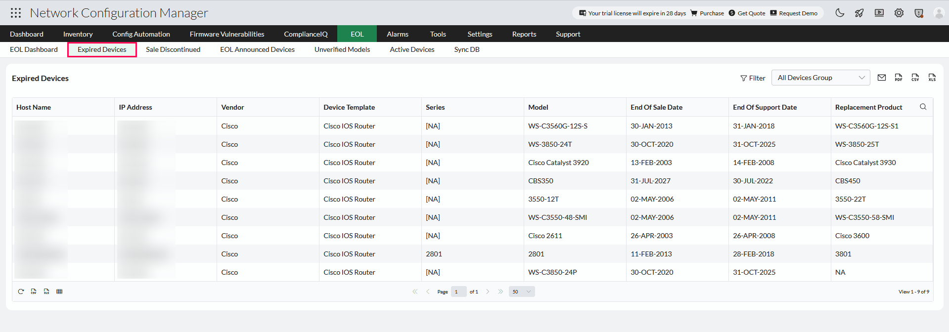The image size is (949, 332).
Task: Open the Config Automation menu
Action: (141, 34)
